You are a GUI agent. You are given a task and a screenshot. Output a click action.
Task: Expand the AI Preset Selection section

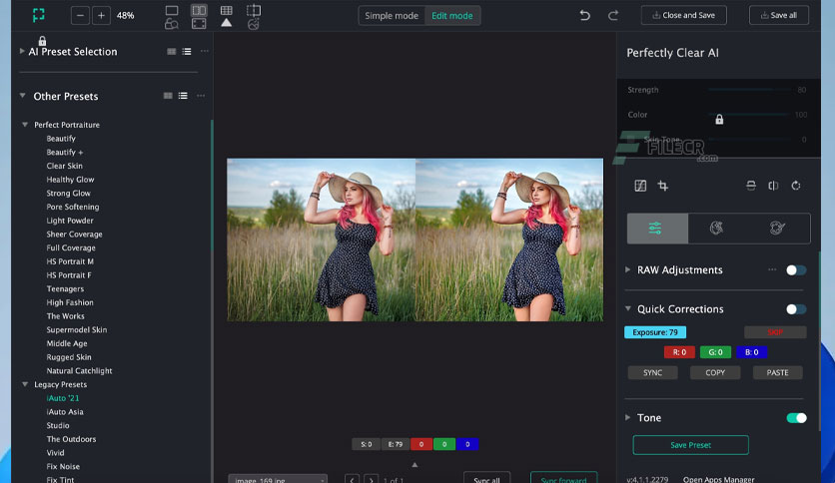(x=22, y=51)
